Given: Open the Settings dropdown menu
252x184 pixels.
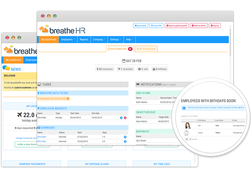Looking at the screenshot, I should click(x=116, y=39).
